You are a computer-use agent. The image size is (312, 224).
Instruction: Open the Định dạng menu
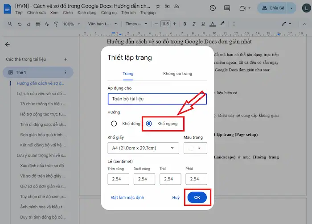tap(87, 13)
